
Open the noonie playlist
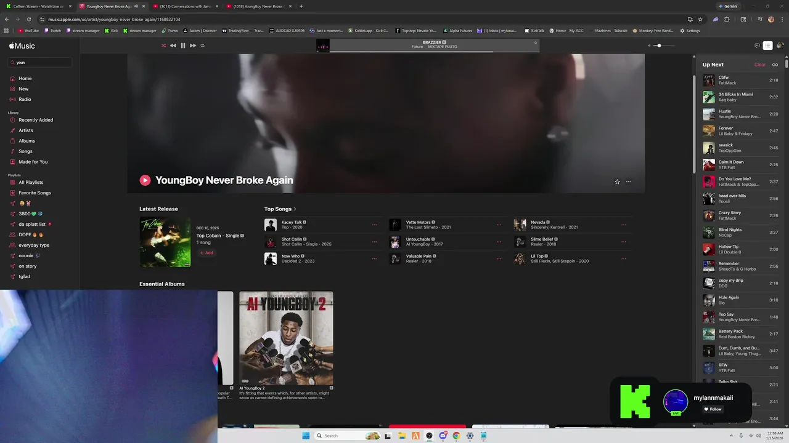click(28, 255)
